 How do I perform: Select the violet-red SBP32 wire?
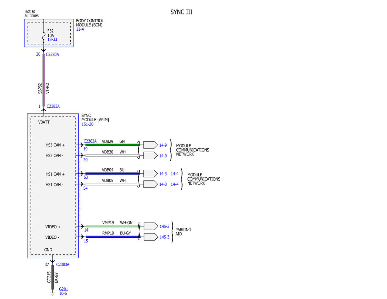44,81
